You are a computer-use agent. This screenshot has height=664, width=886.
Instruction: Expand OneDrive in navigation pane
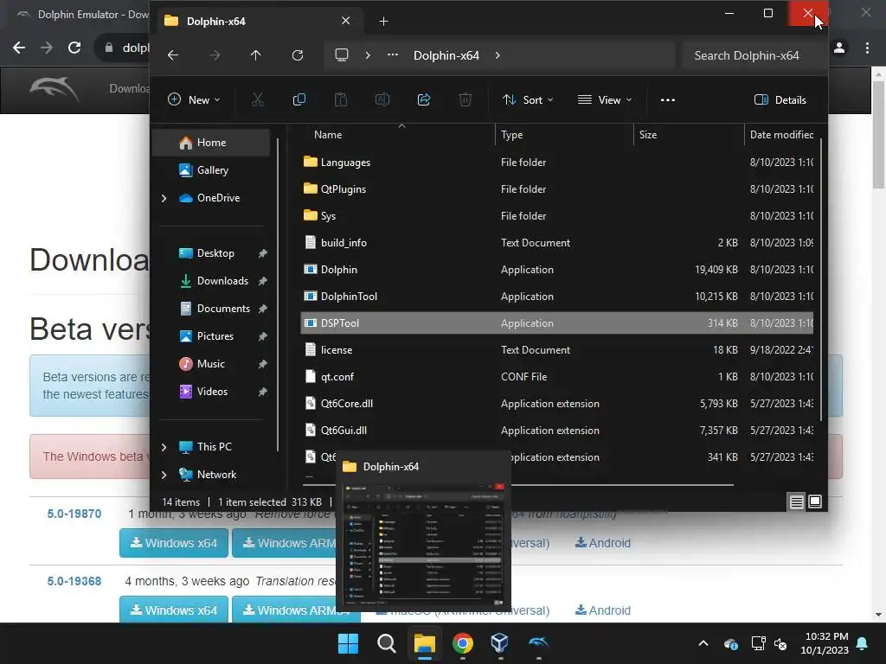tap(164, 198)
